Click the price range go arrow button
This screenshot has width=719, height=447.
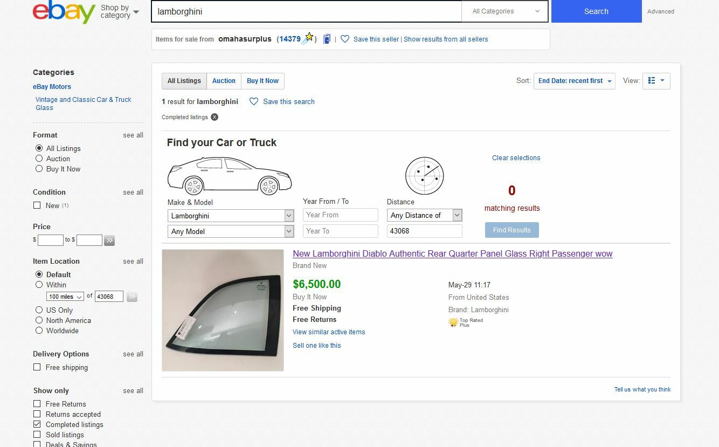tap(109, 240)
